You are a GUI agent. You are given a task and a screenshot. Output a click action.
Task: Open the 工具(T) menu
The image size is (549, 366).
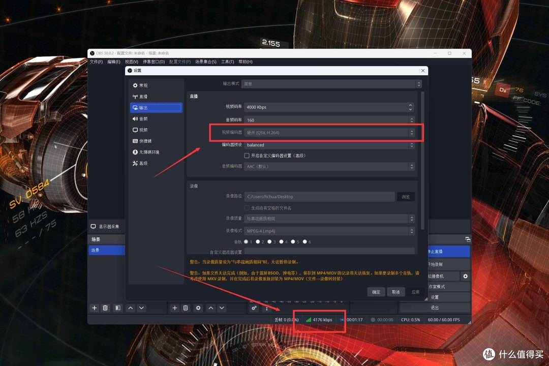(x=228, y=62)
